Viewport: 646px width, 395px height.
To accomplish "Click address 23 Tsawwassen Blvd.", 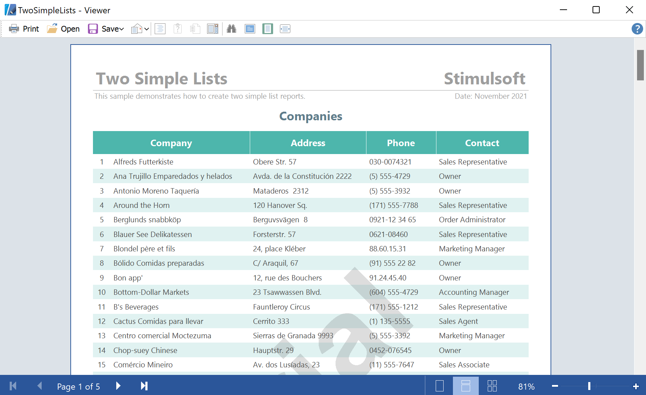I will [x=287, y=292].
